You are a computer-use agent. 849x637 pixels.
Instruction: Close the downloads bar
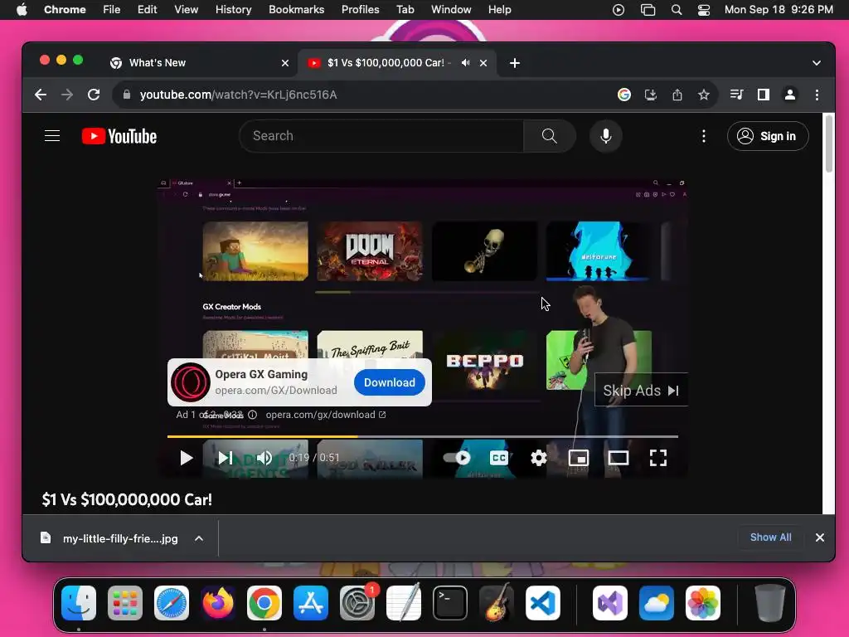pyautogui.click(x=820, y=537)
